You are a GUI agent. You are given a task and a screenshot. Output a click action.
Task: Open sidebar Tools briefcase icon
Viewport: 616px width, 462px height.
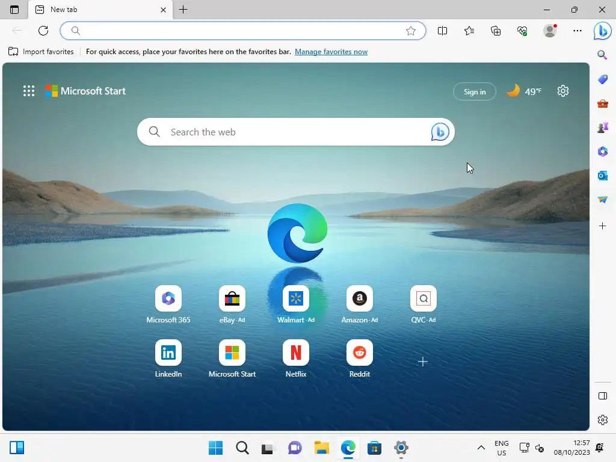602,103
